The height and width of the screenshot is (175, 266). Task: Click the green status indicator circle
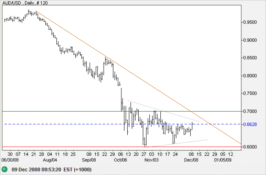coord(5,169)
